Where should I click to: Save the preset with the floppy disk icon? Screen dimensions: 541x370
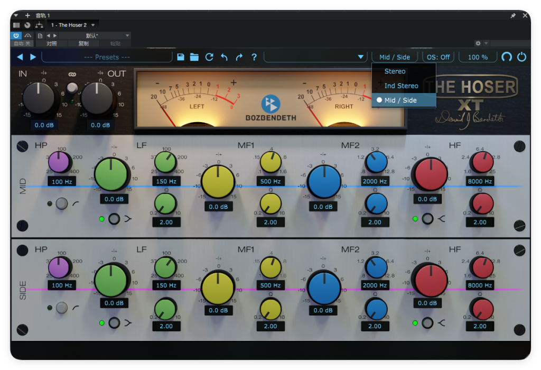[x=181, y=57]
